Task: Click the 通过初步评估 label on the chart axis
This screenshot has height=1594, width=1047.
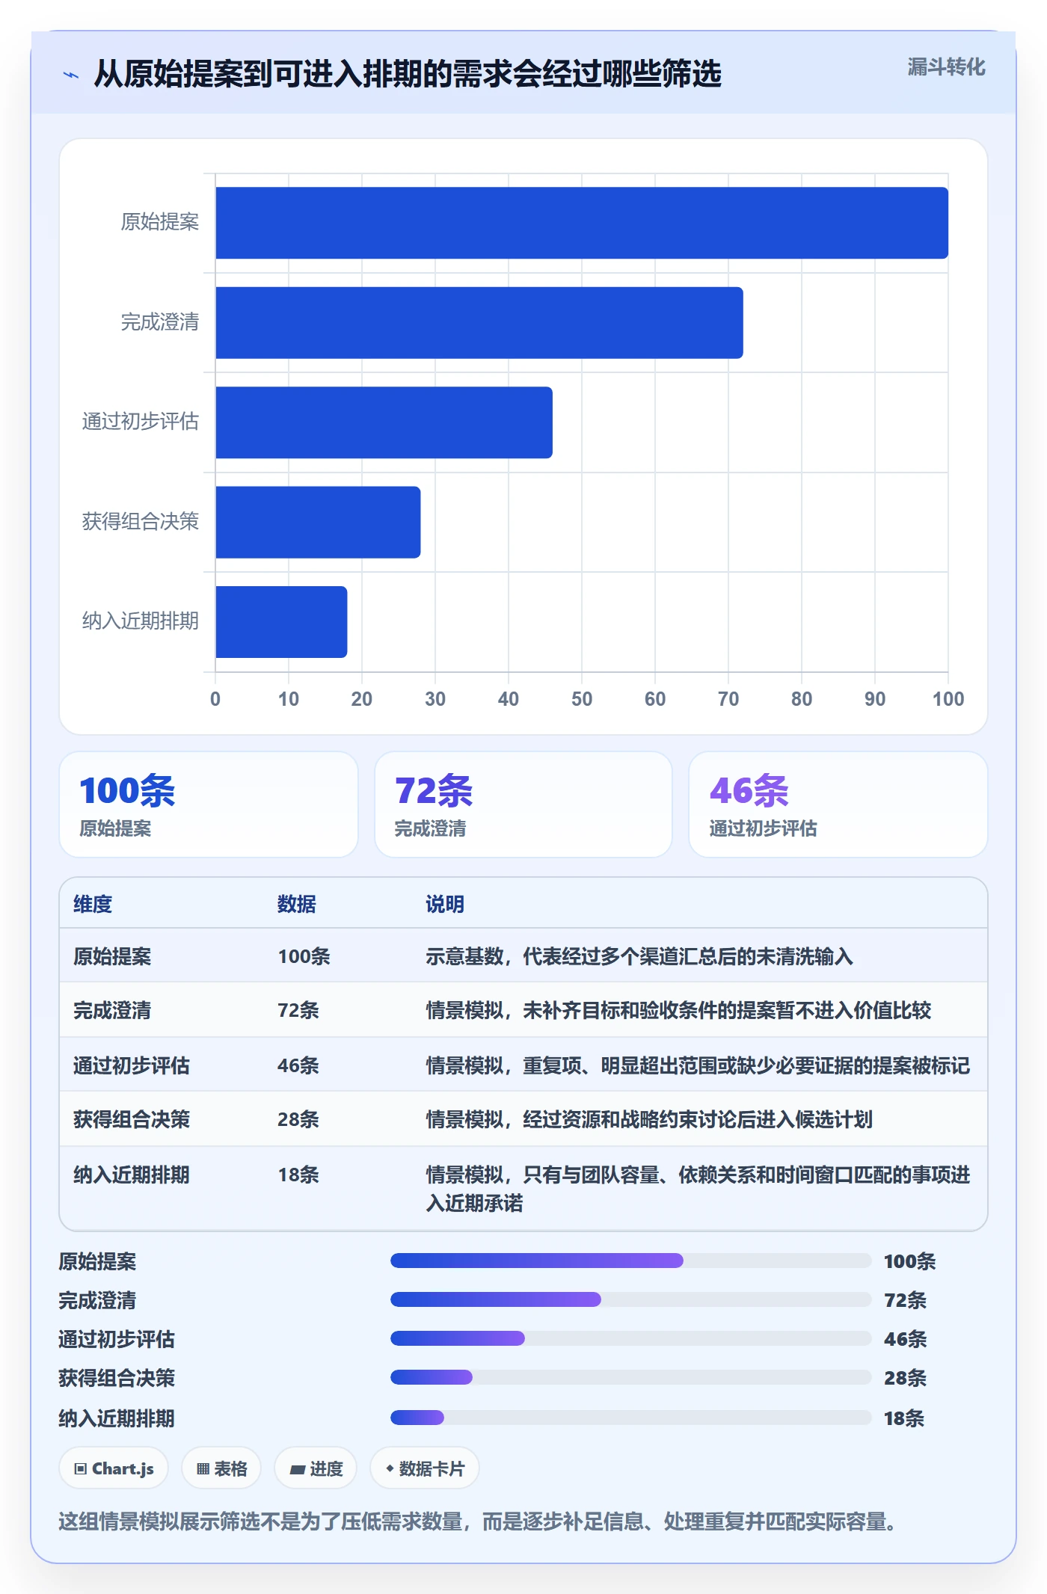Action: click(141, 422)
